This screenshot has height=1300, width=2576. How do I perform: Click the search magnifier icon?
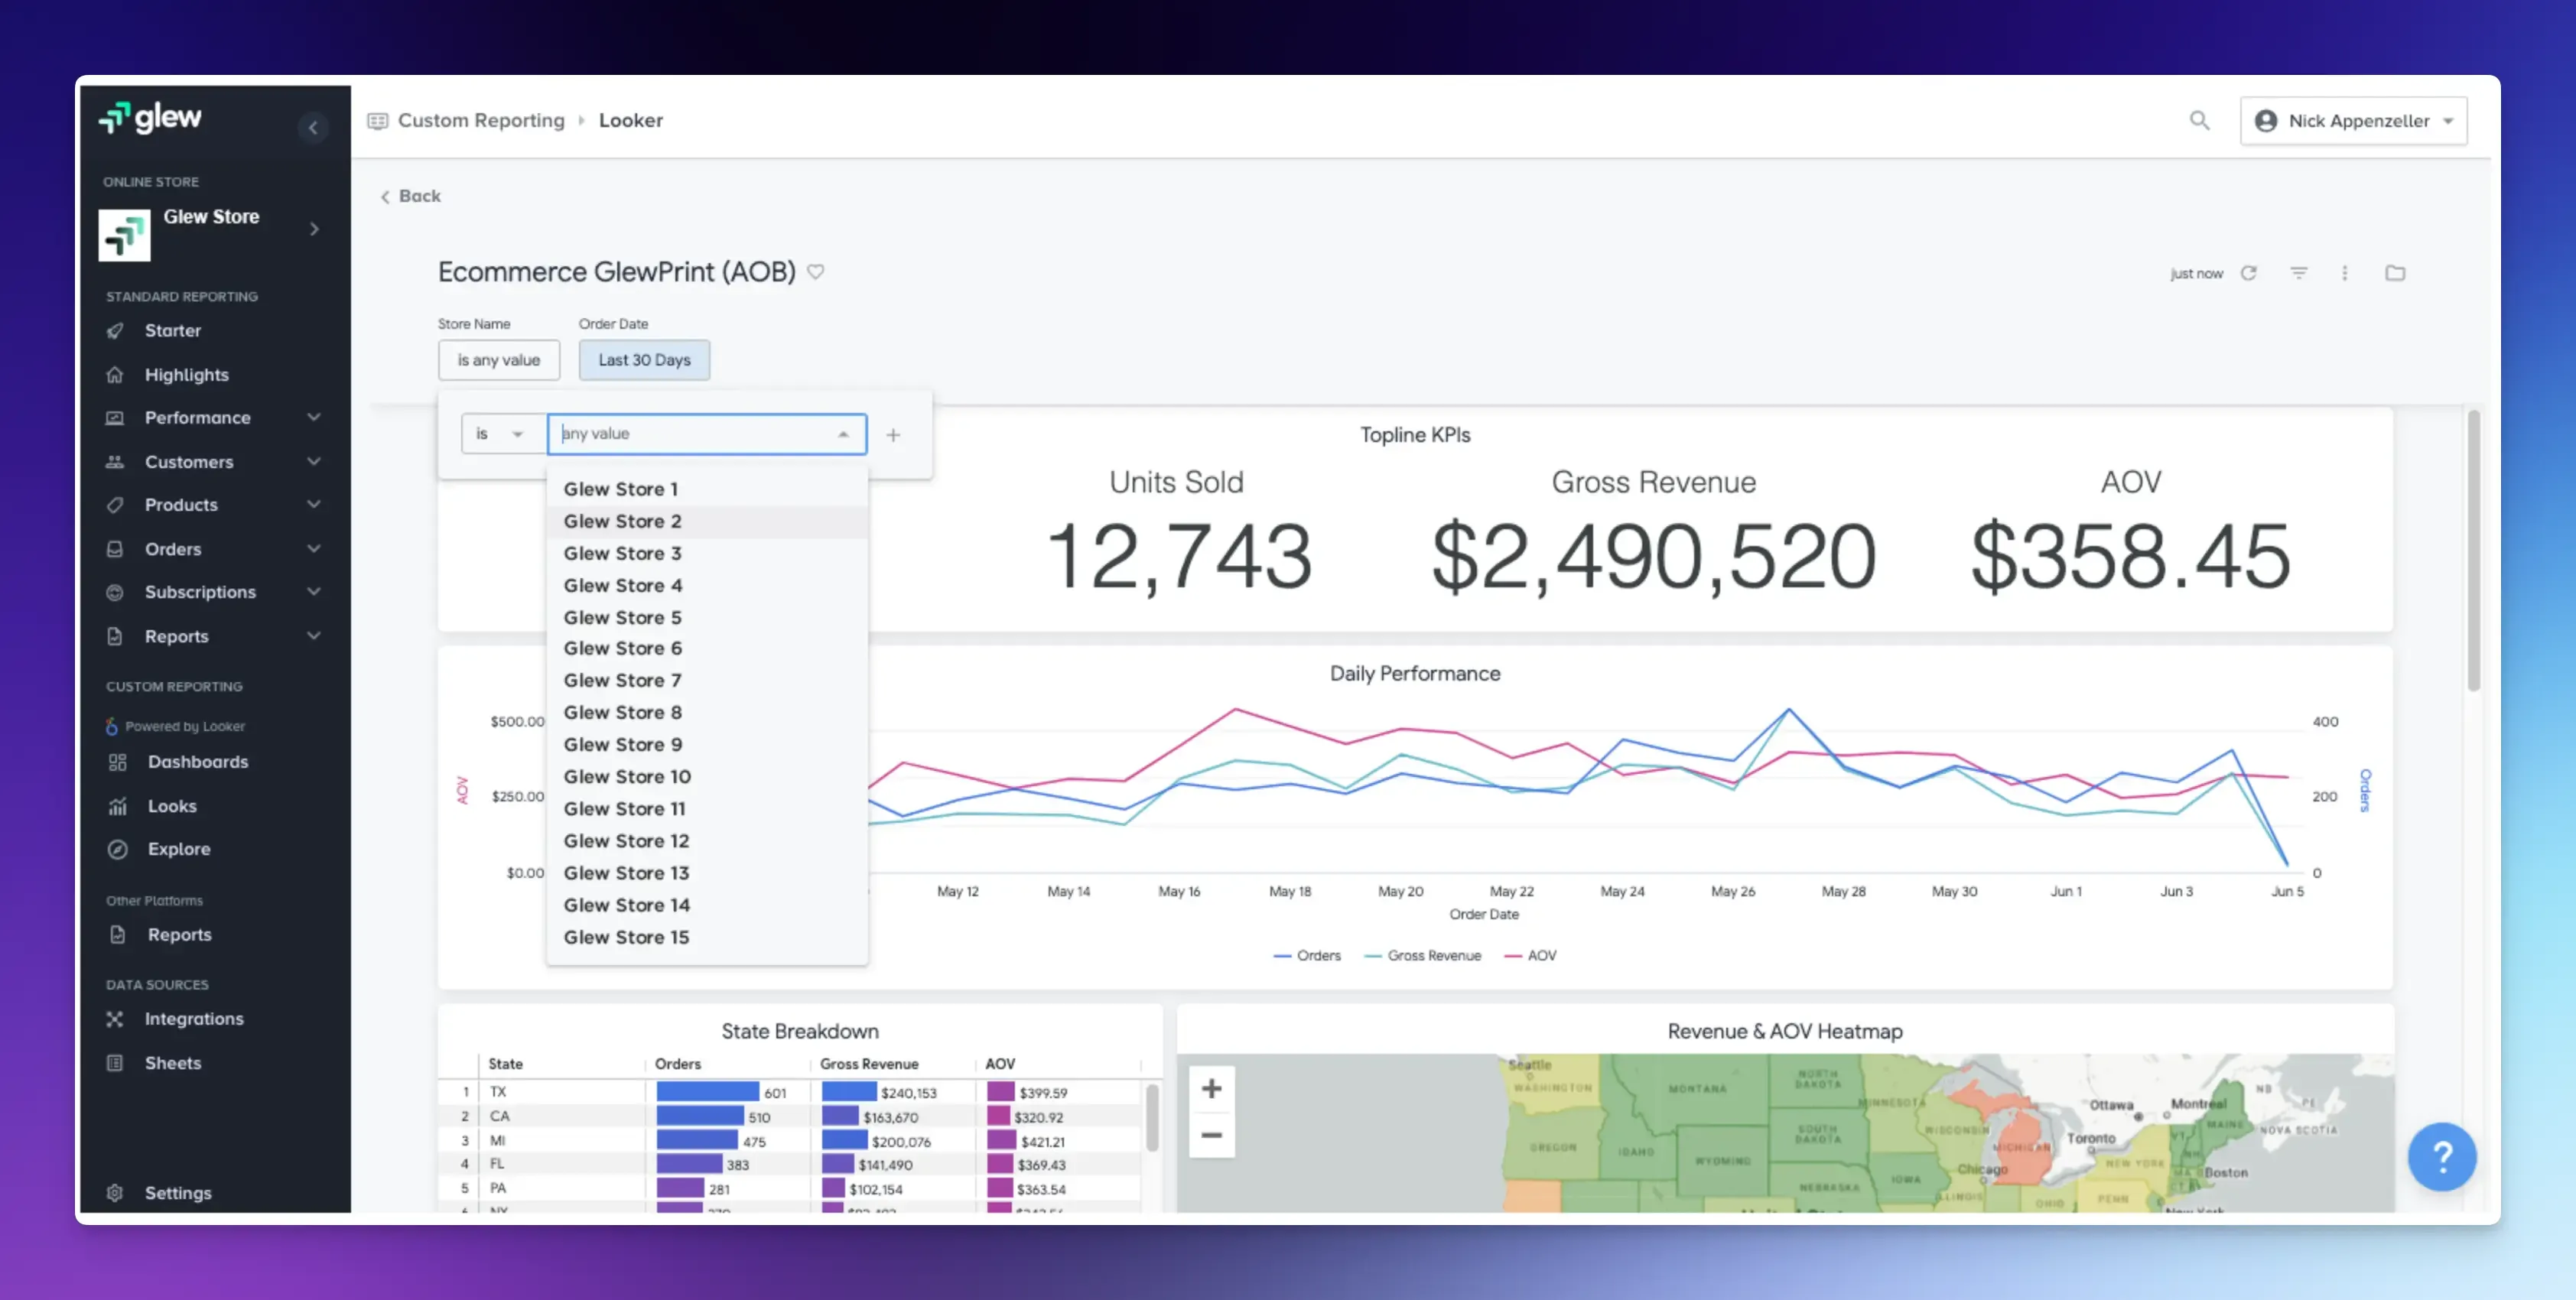(x=2199, y=121)
